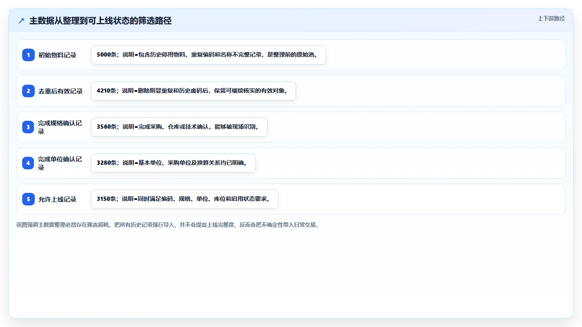This screenshot has width=582, height=327.
Task: Click step badge 5 for 允许上线记录
Action: (28, 199)
